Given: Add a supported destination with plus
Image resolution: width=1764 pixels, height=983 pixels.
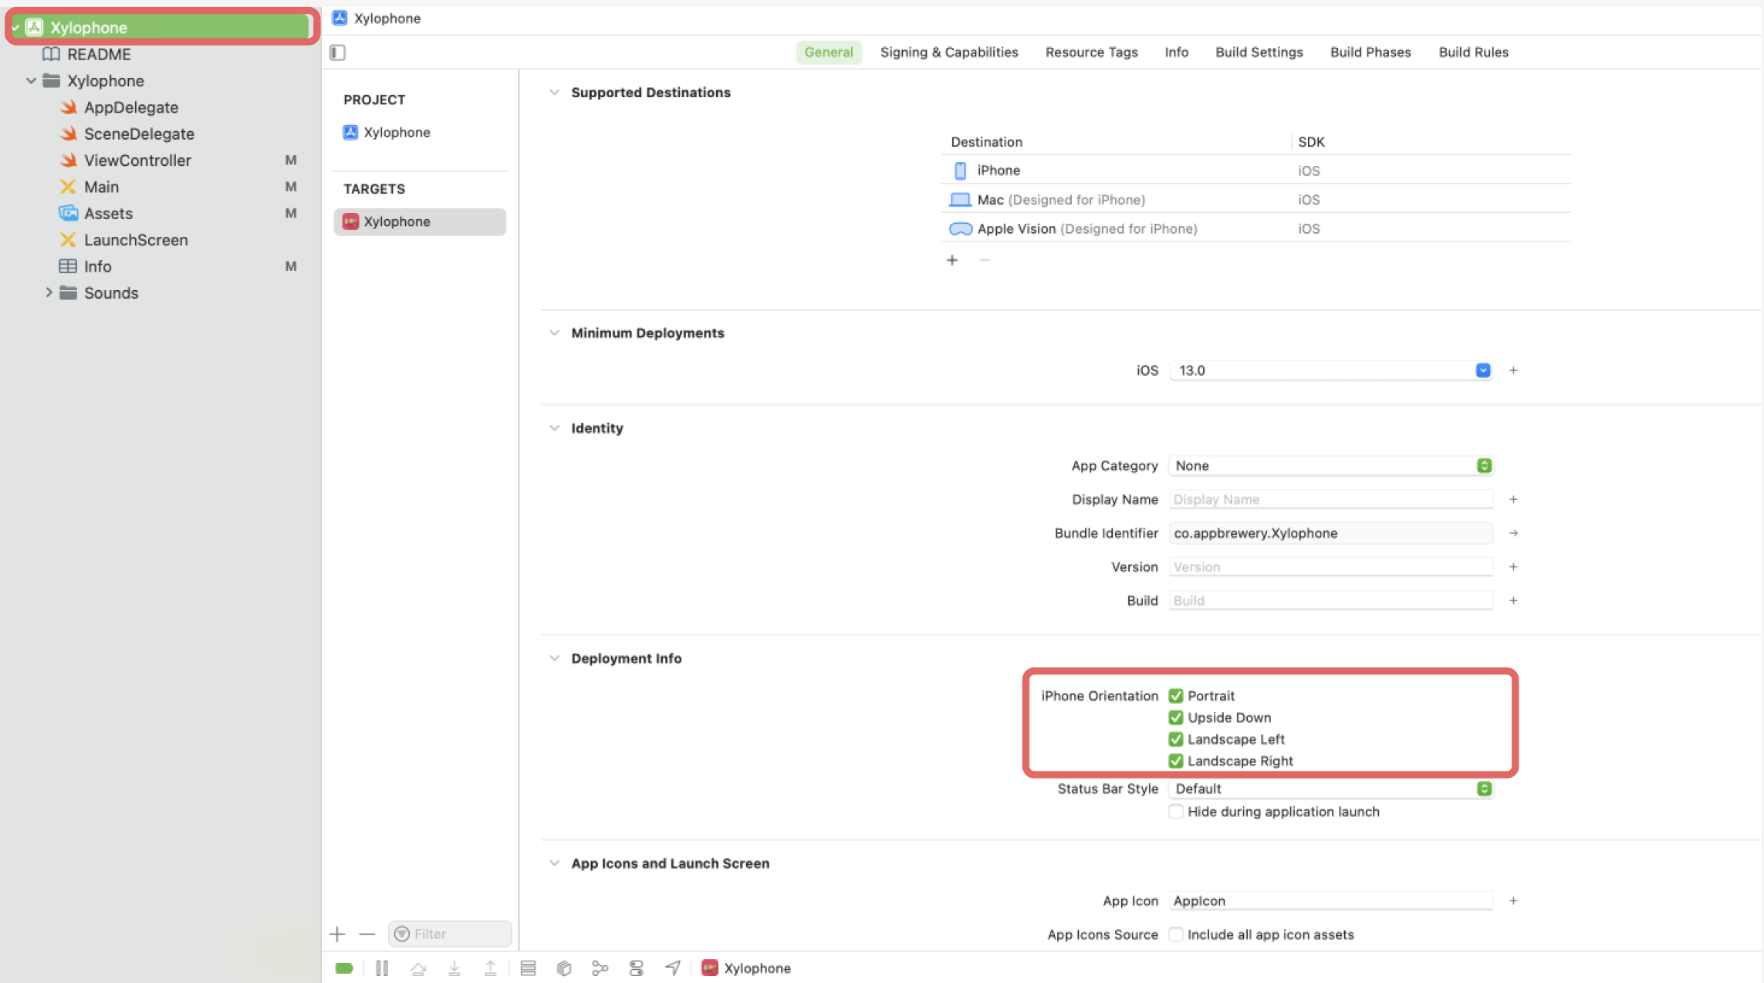Looking at the screenshot, I should (x=952, y=260).
